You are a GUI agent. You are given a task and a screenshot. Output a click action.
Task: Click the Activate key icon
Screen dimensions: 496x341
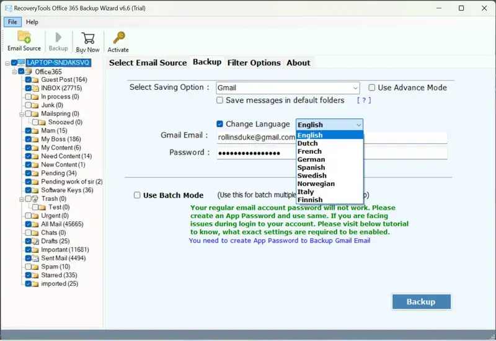pos(118,38)
